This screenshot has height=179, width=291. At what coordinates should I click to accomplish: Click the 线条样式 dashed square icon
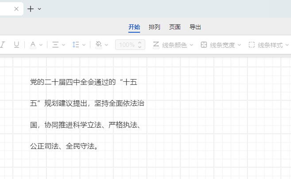pos(252,45)
